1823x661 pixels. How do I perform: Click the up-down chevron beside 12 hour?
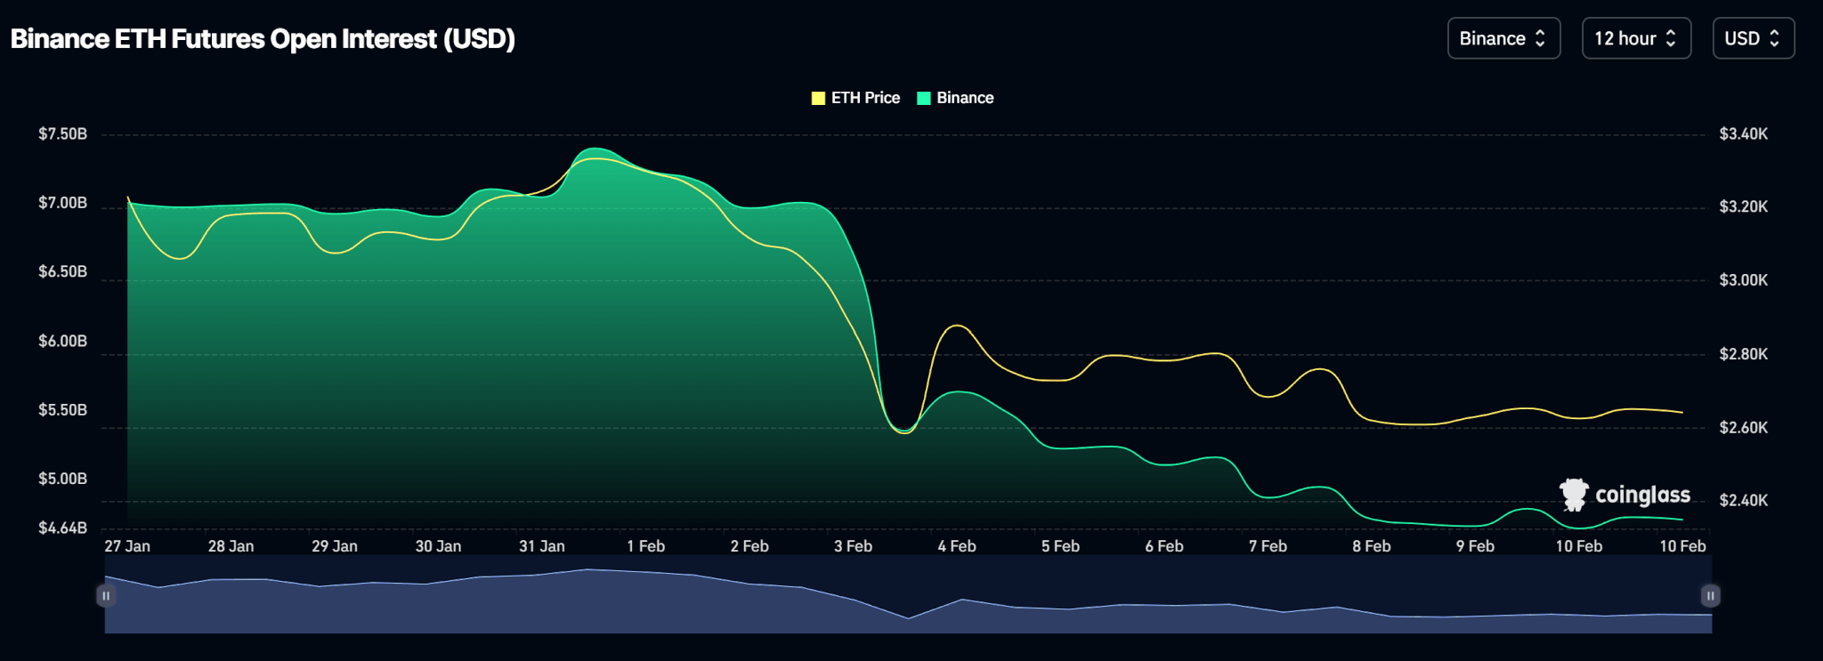click(x=1671, y=38)
